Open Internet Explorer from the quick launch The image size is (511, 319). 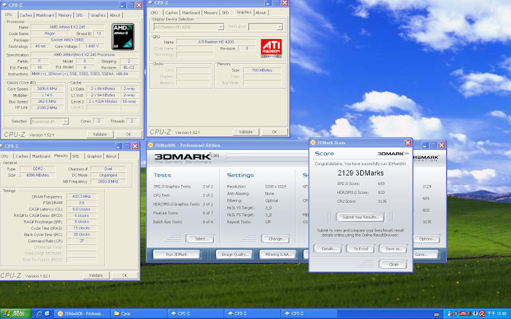(x=40, y=313)
